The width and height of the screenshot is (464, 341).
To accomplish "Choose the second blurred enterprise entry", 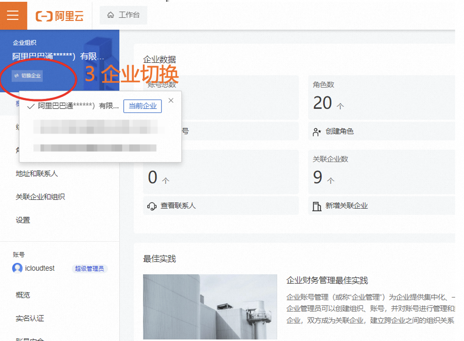I will [94, 148].
